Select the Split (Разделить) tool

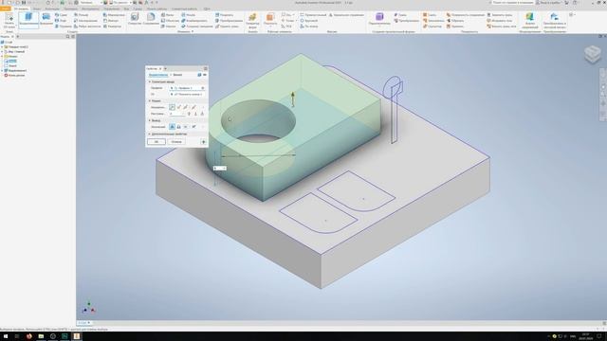tap(224, 15)
